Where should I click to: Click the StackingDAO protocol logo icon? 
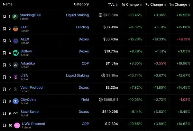point(15,17)
